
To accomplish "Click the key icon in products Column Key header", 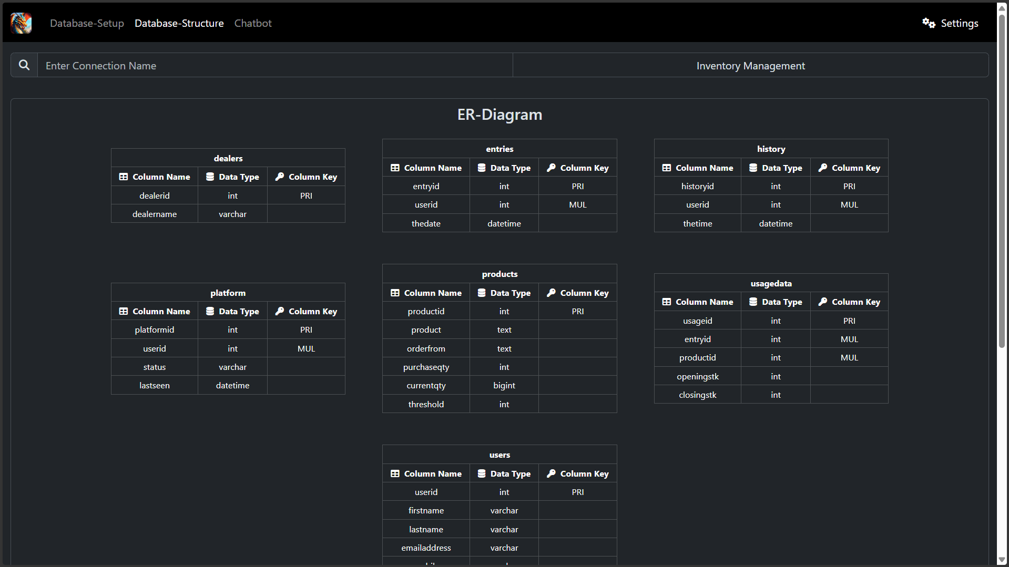I will [x=551, y=293].
